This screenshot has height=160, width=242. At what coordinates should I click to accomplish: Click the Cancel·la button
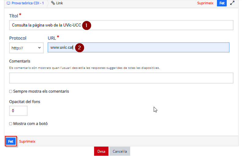[120, 151]
